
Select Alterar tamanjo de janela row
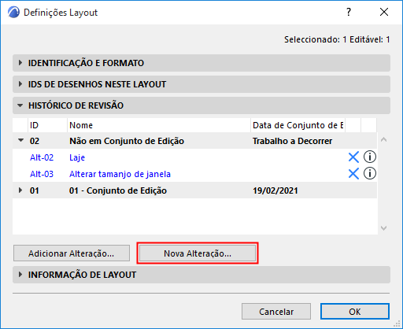click(x=194, y=174)
